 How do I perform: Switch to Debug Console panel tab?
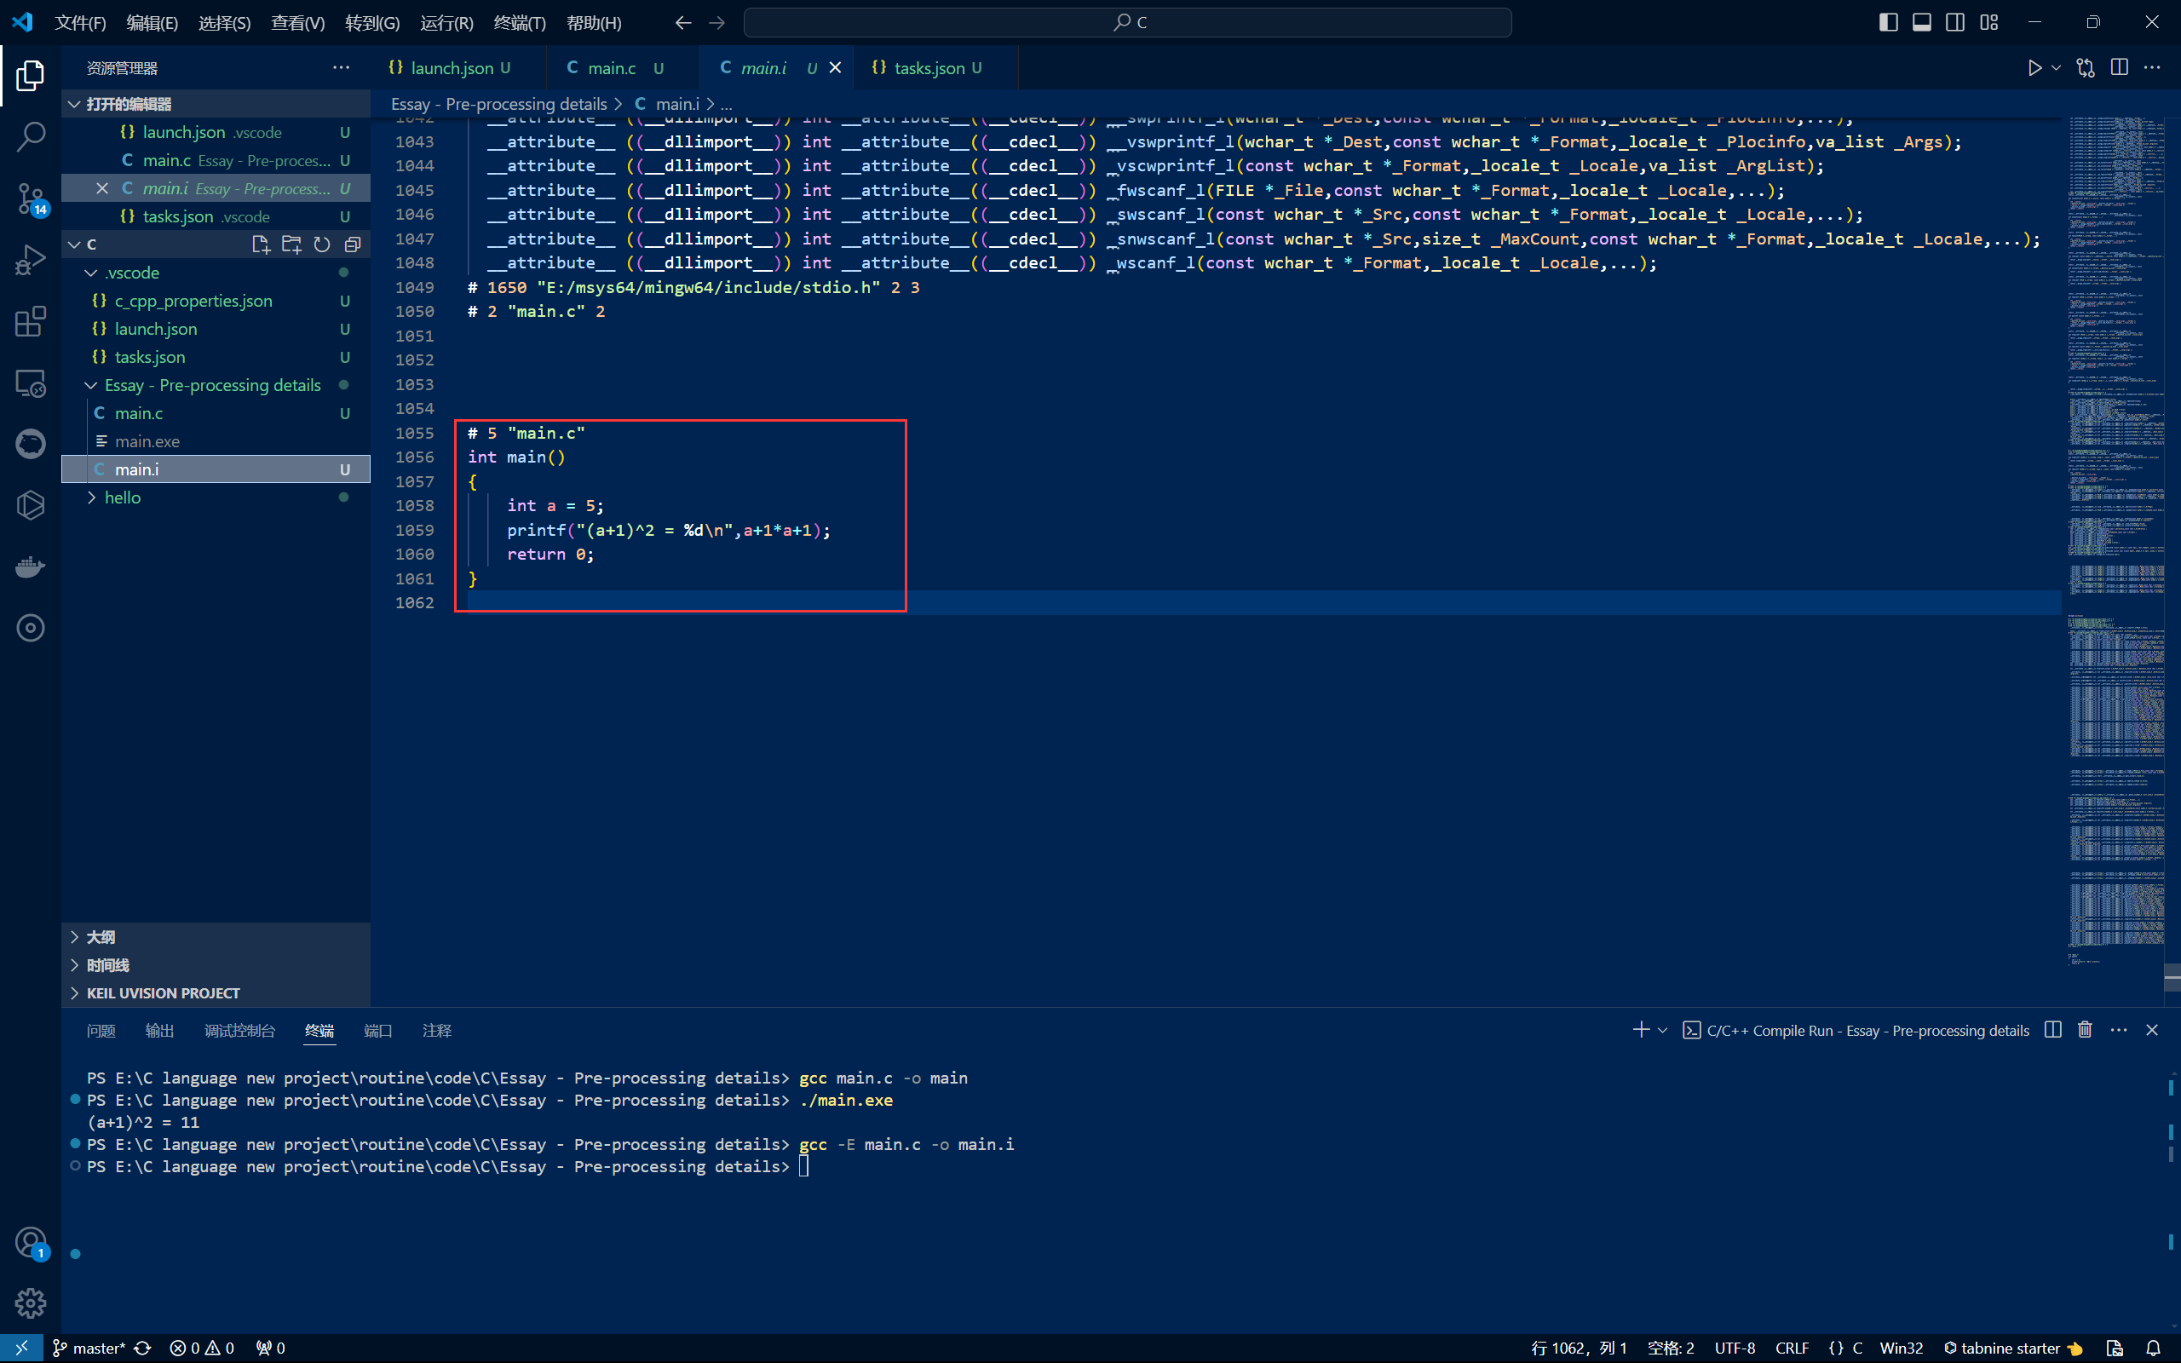(x=239, y=1031)
